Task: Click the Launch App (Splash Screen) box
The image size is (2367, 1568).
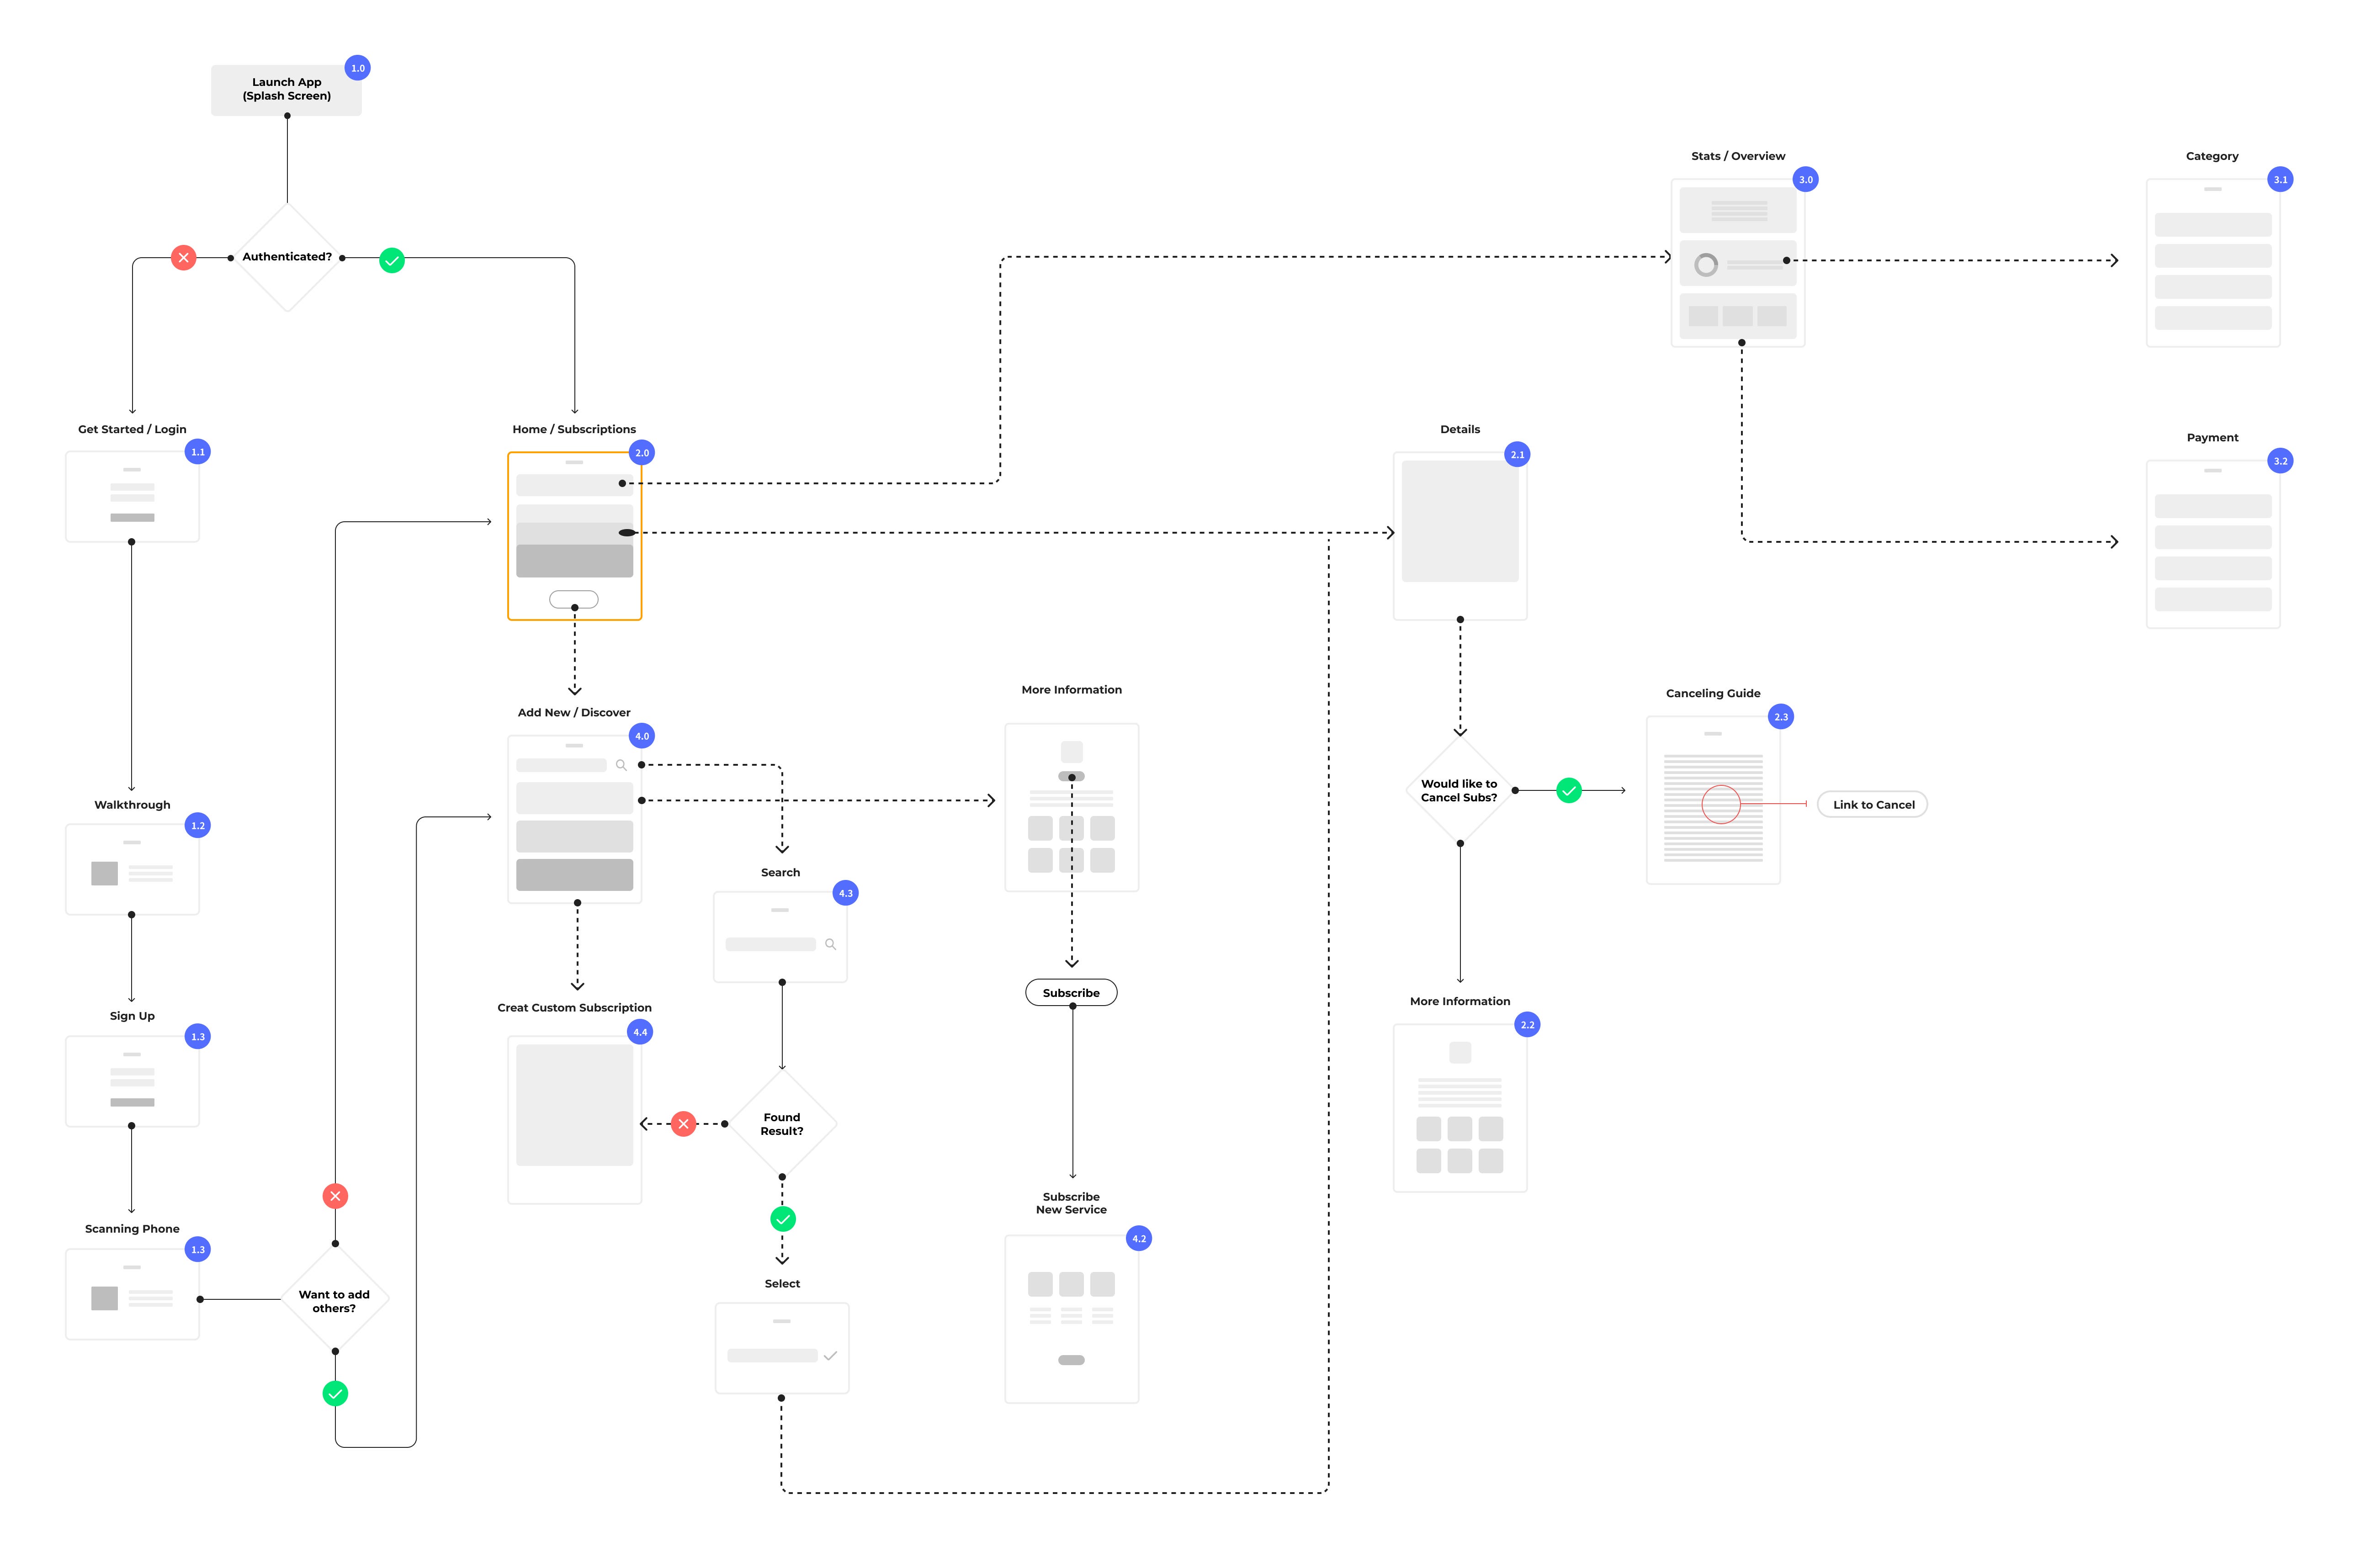Action: 286,90
